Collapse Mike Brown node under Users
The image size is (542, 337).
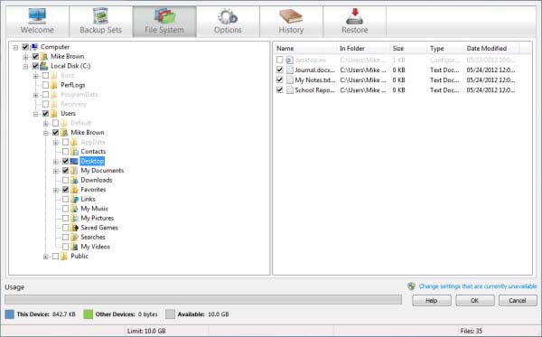[x=46, y=133]
